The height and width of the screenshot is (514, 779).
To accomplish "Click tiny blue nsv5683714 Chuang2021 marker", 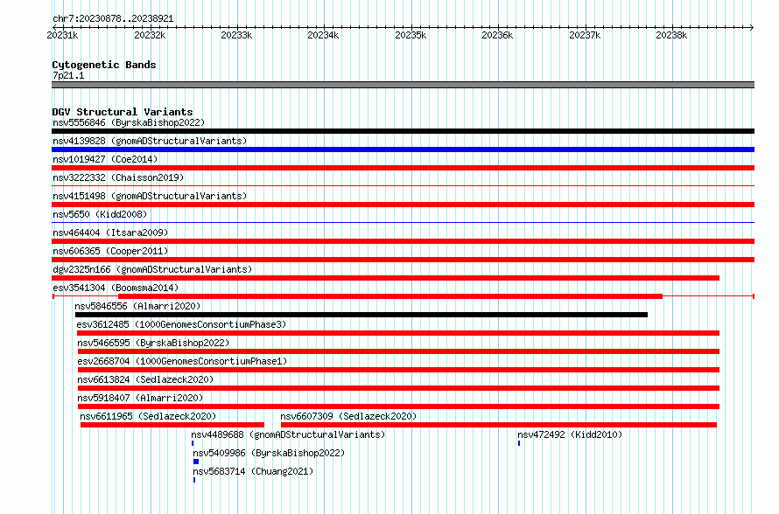I will click(x=194, y=480).
